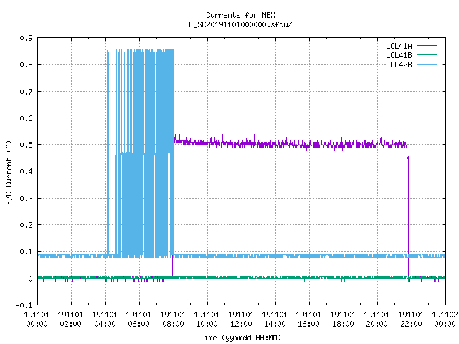Click the 18:00 time tick label
Screen dimensions: 459x344
(343, 324)
